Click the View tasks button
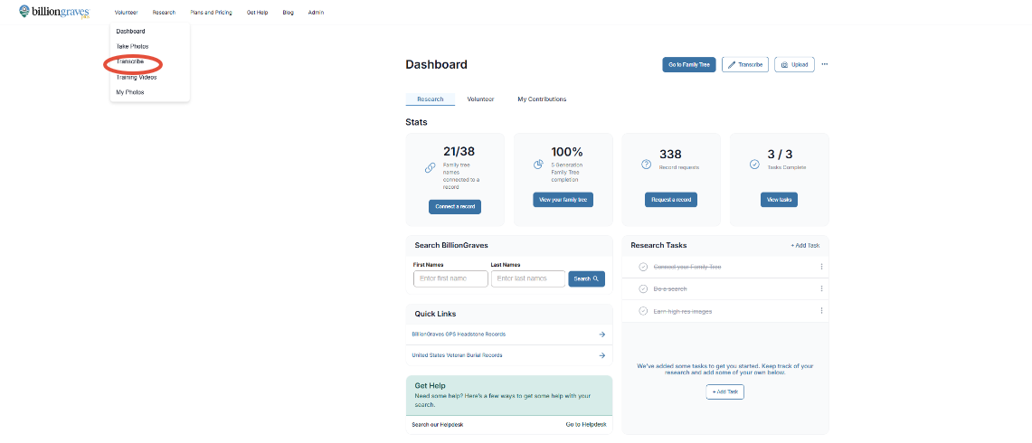This screenshot has height=443, width=1032. tap(780, 200)
